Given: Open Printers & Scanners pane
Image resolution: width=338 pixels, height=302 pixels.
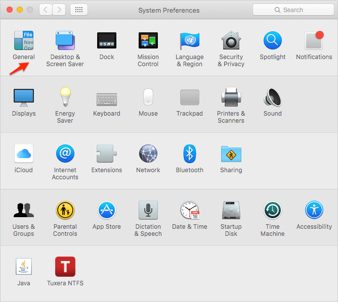Looking at the screenshot, I should [231, 97].
